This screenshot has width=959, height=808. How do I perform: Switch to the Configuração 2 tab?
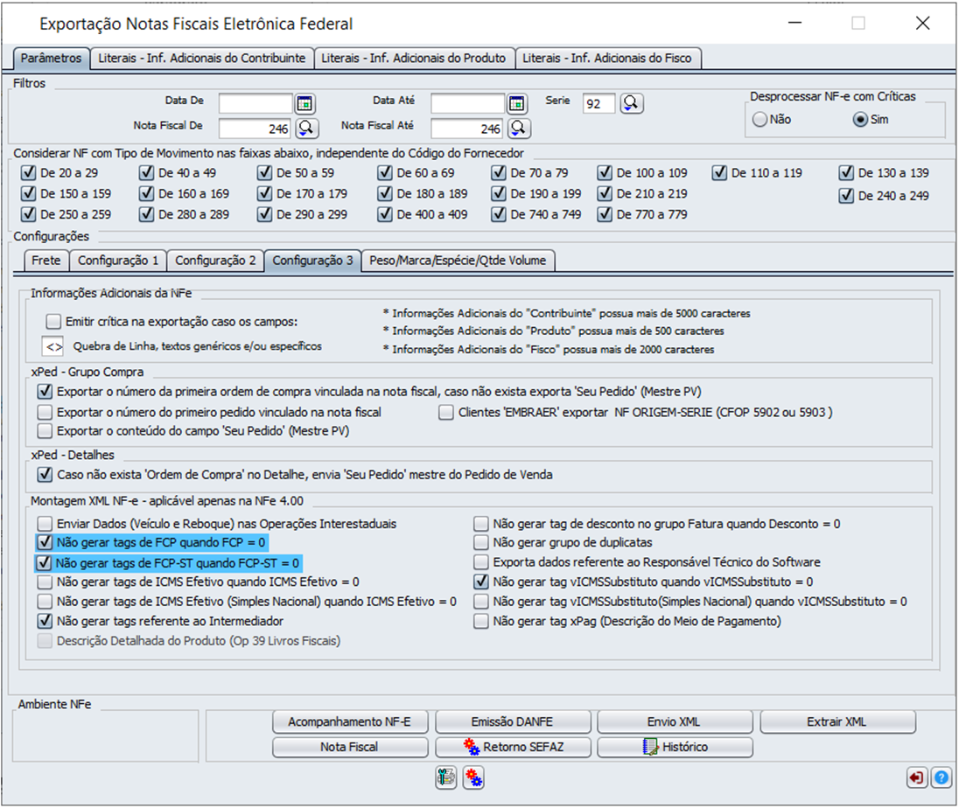point(215,261)
